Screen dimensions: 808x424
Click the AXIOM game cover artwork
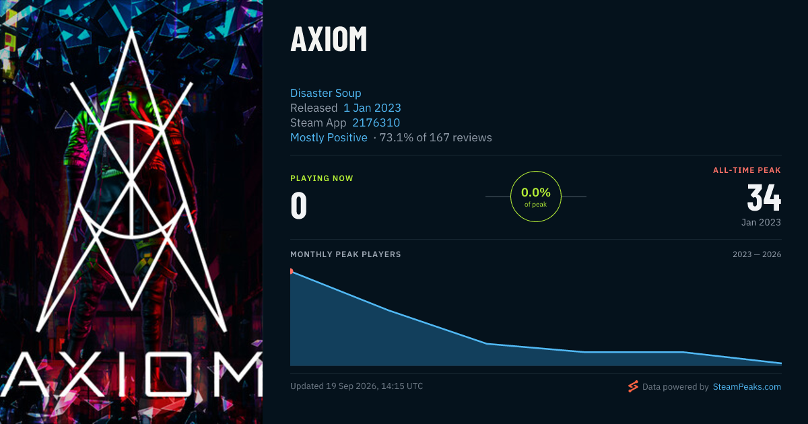pyautogui.click(x=131, y=212)
